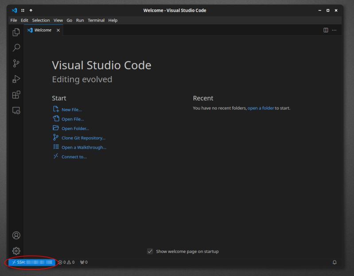The width and height of the screenshot is (354, 276).
Task: Open the Run and Debug view
Action: pyautogui.click(x=16, y=79)
